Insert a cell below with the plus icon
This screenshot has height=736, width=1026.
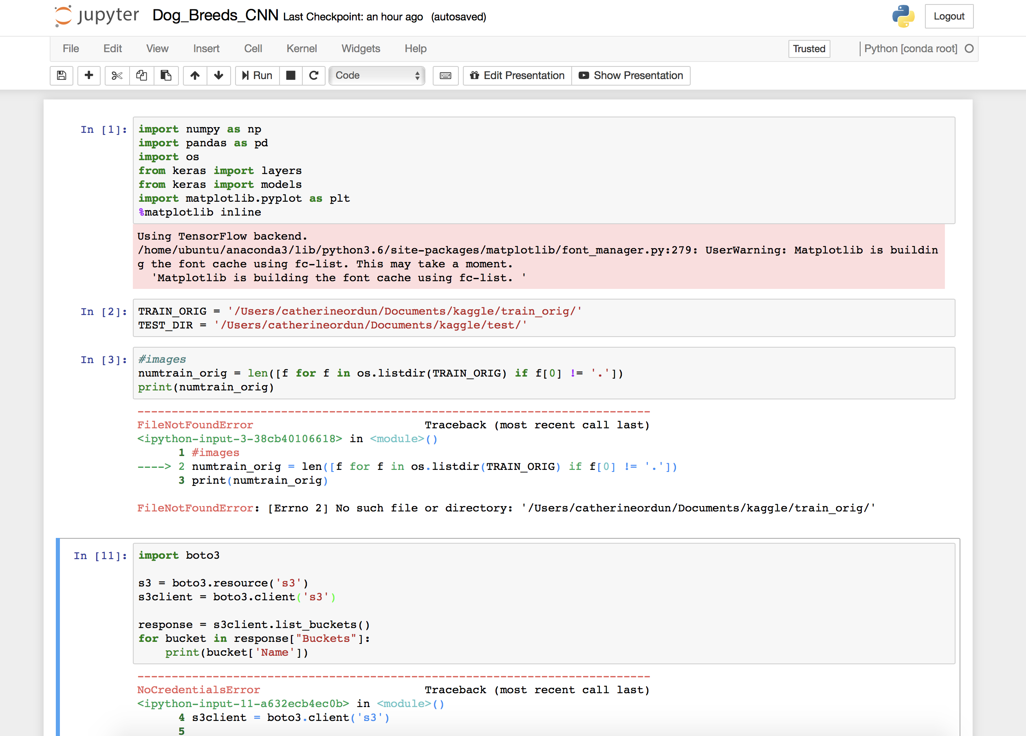[89, 75]
